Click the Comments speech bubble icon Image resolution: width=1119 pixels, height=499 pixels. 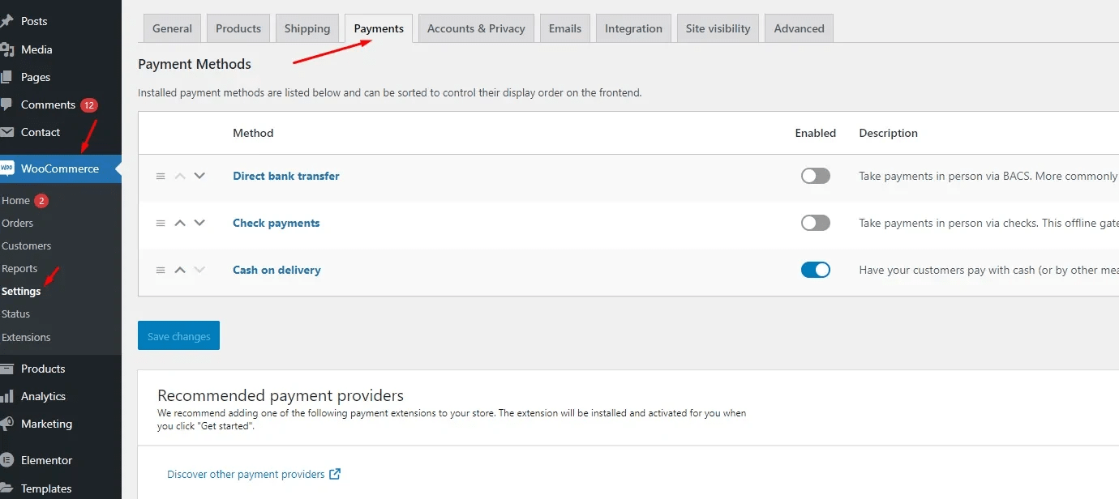pos(6,104)
